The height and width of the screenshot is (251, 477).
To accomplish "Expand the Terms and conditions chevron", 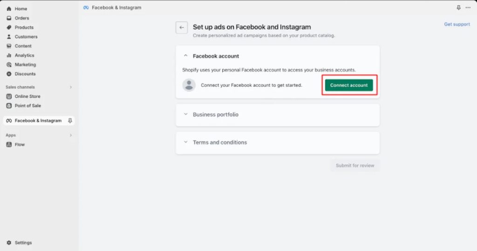I will 185,142.
